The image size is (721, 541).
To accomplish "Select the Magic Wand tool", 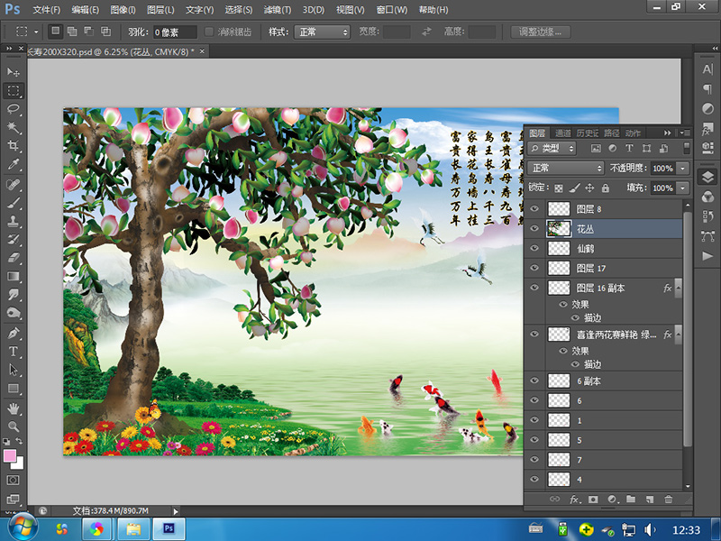I will click(x=13, y=127).
